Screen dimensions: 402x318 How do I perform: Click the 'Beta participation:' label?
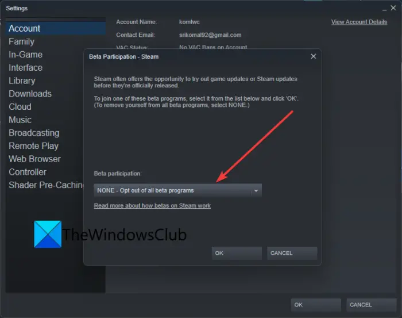pos(118,174)
